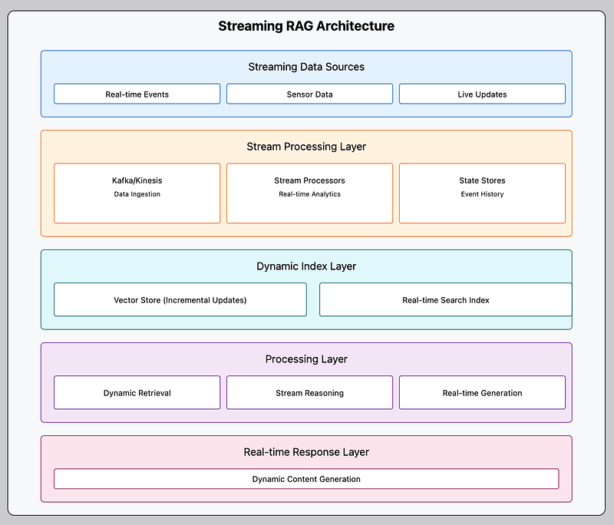
Task: Select the Live Updates box
Action: pos(483,94)
